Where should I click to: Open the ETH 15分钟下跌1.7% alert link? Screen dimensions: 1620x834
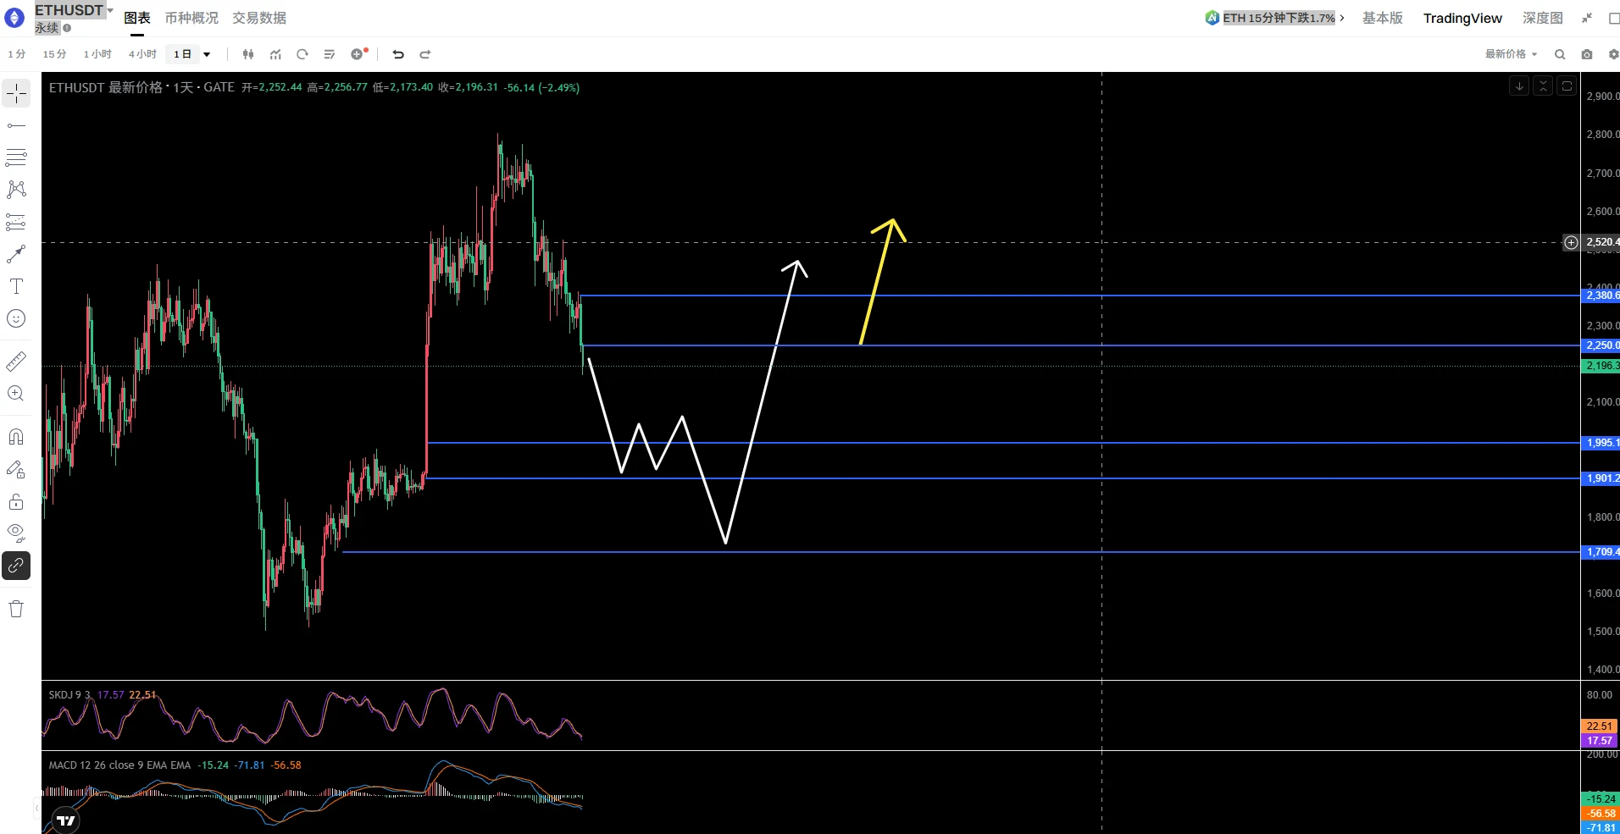point(1275,18)
